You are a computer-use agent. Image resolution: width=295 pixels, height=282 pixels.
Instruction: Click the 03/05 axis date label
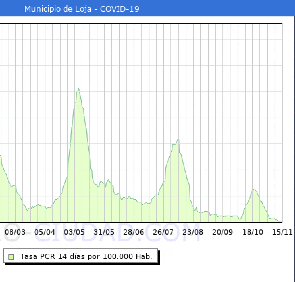pos(74,232)
